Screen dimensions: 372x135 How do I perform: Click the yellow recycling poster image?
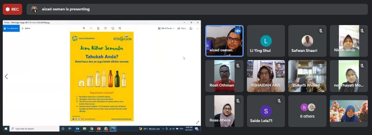click(x=102, y=76)
